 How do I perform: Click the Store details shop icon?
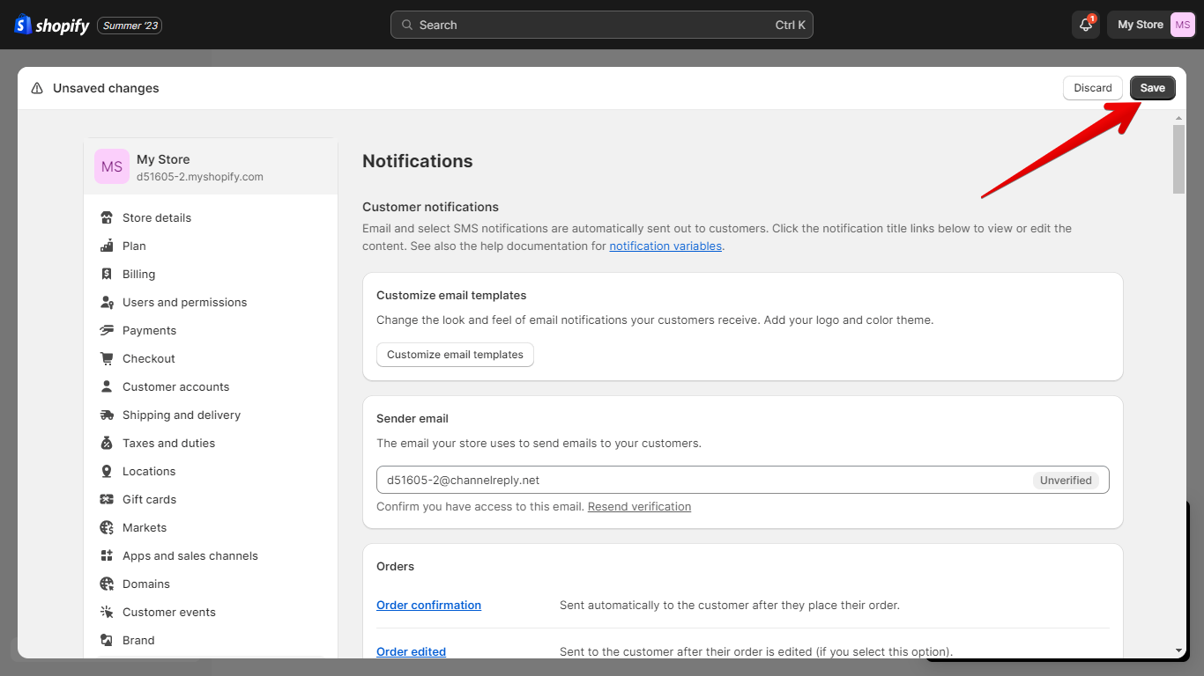[107, 217]
